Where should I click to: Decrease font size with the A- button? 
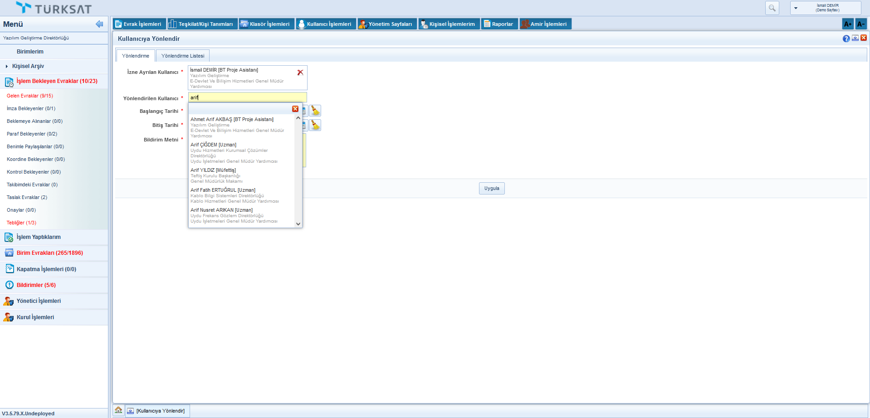coord(860,24)
